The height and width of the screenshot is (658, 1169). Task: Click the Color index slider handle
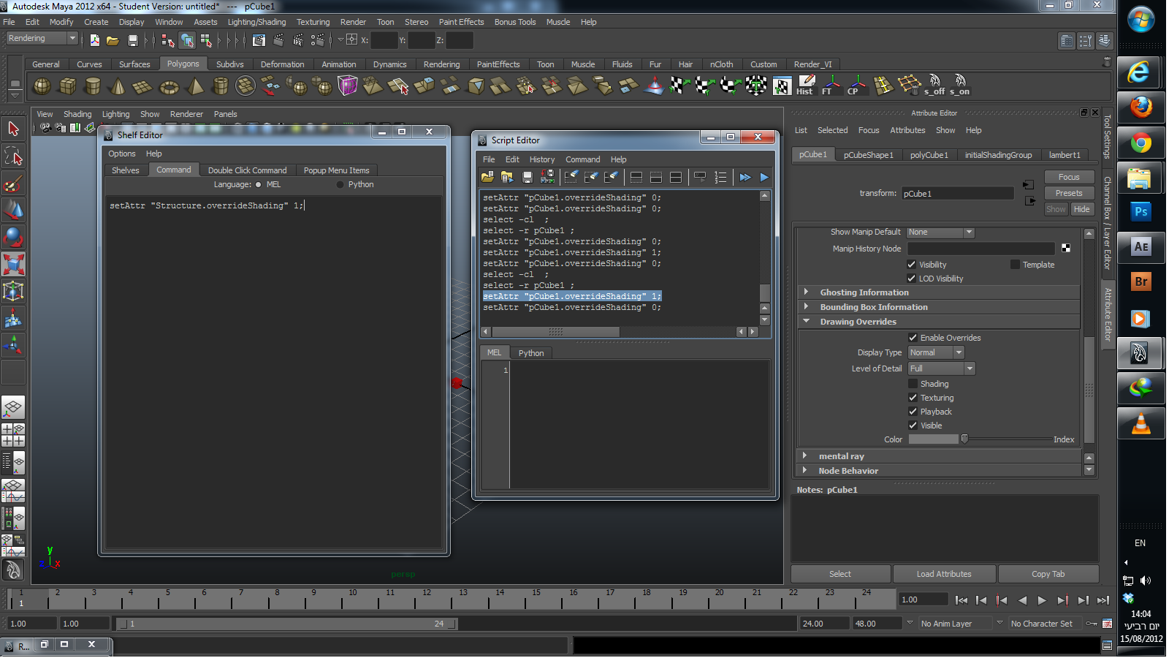tap(964, 439)
